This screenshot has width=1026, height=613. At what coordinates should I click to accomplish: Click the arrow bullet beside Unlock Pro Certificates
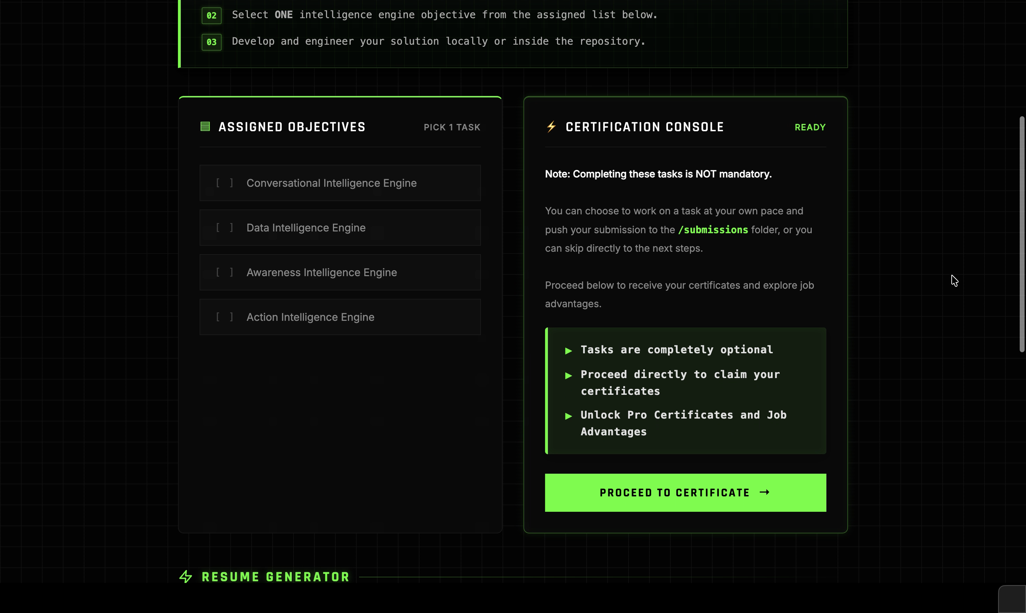(x=568, y=416)
